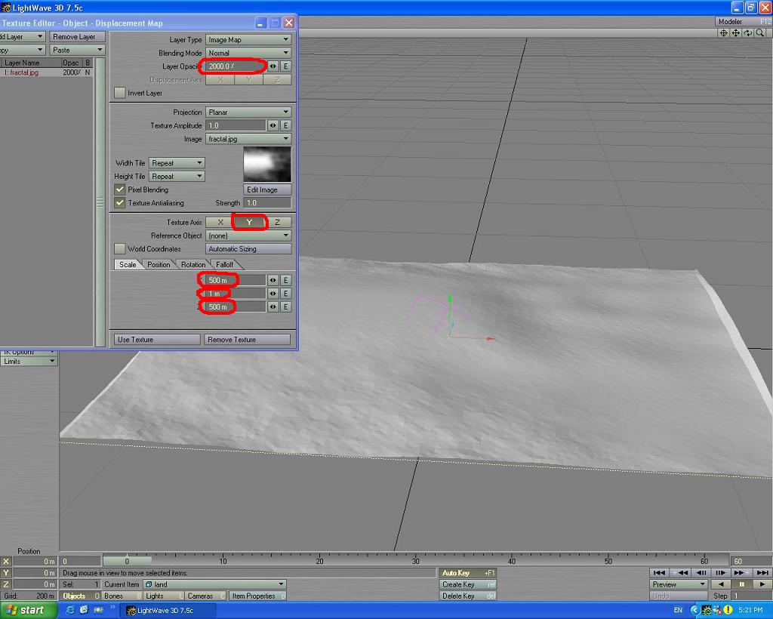This screenshot has height=619, width=773.
Task: Click the layer list vertical scrollbar
Action: 100,202
